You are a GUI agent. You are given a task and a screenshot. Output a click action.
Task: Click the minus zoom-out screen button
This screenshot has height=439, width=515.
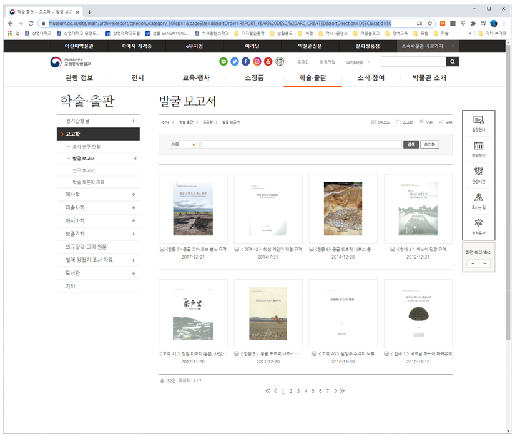click(x=484, y=264)
